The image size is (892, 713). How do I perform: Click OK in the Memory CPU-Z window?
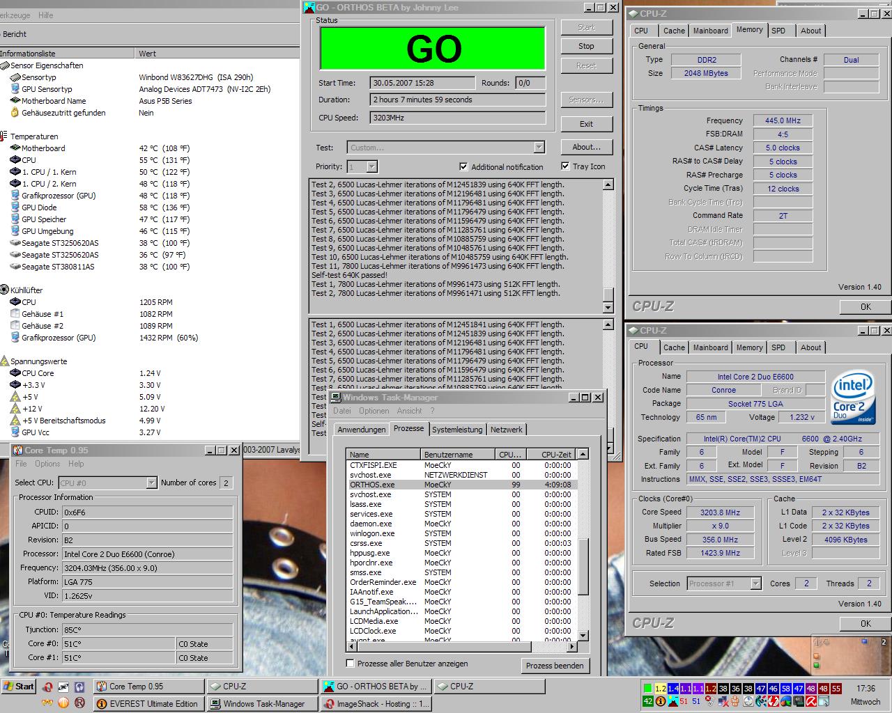pyautogui.click(x=866, y=306)
